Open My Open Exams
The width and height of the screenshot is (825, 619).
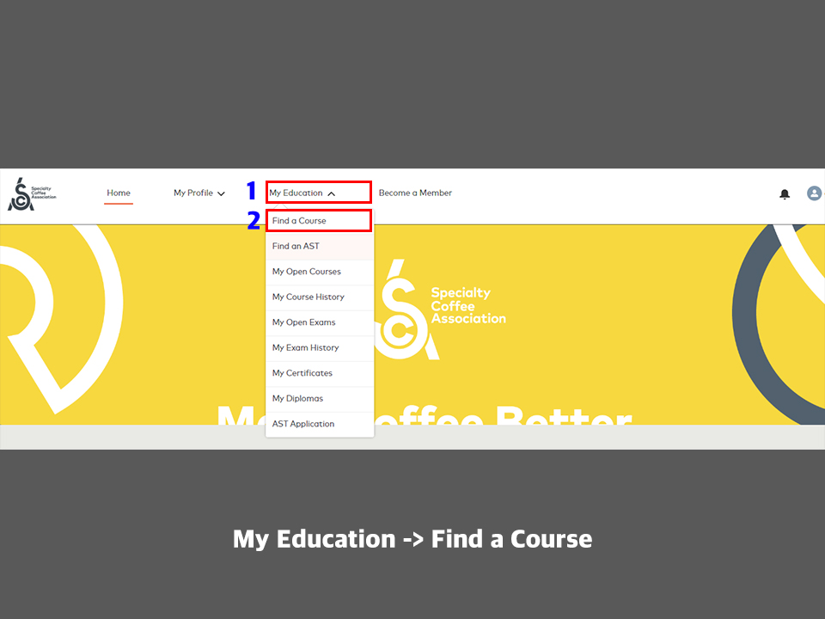[320, 322]
